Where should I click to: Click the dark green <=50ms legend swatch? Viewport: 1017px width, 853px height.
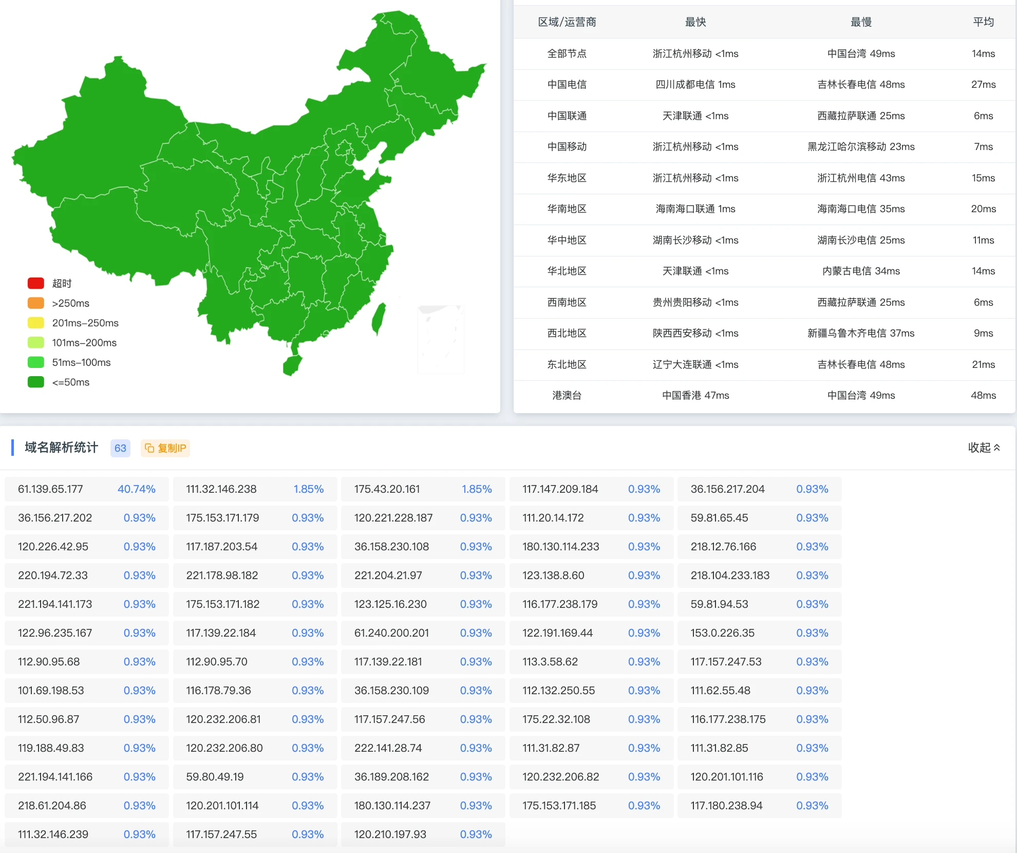[x=36, y=382]
